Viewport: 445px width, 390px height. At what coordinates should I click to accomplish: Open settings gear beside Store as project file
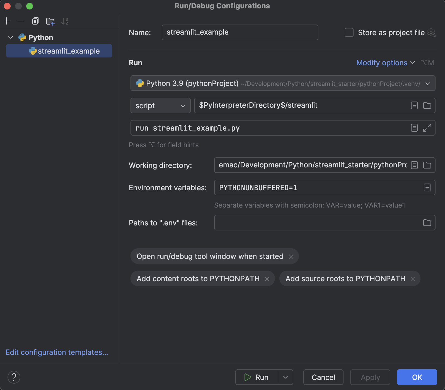(431, 33)
